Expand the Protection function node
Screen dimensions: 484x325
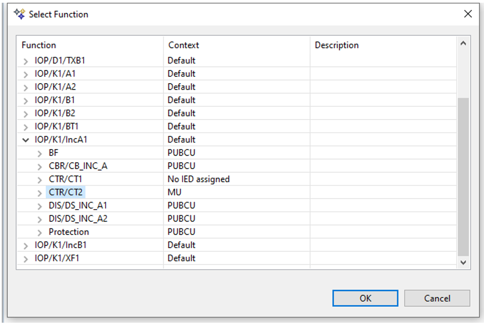coord(40,232)
